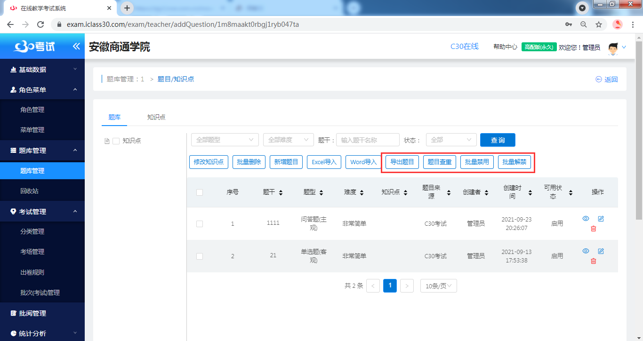Open the 10条/页 page size selector
The width and height of the screenshot is (643, 341).
coord(438,286)
